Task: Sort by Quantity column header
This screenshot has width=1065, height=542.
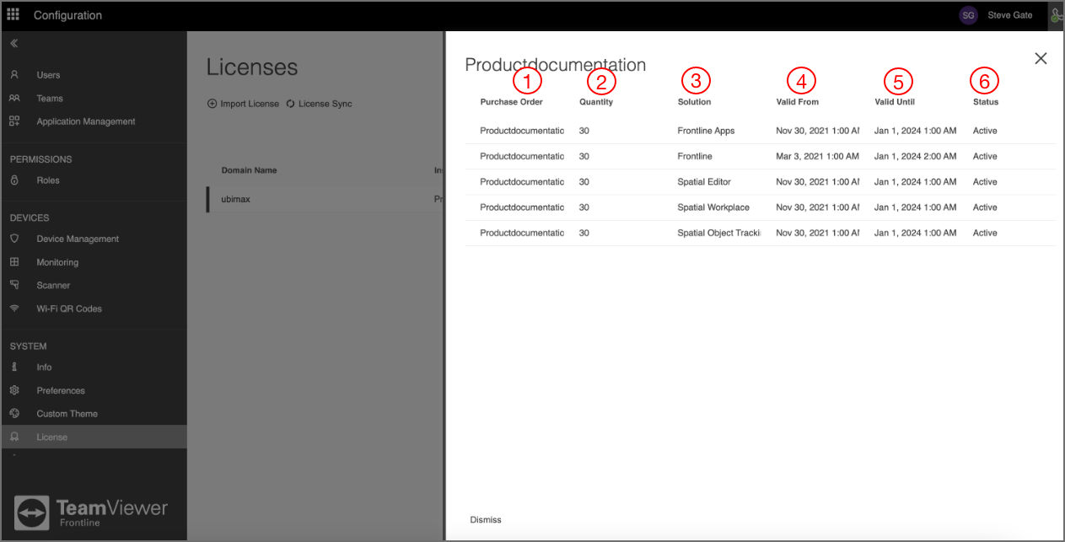Action: click(596, 102)
